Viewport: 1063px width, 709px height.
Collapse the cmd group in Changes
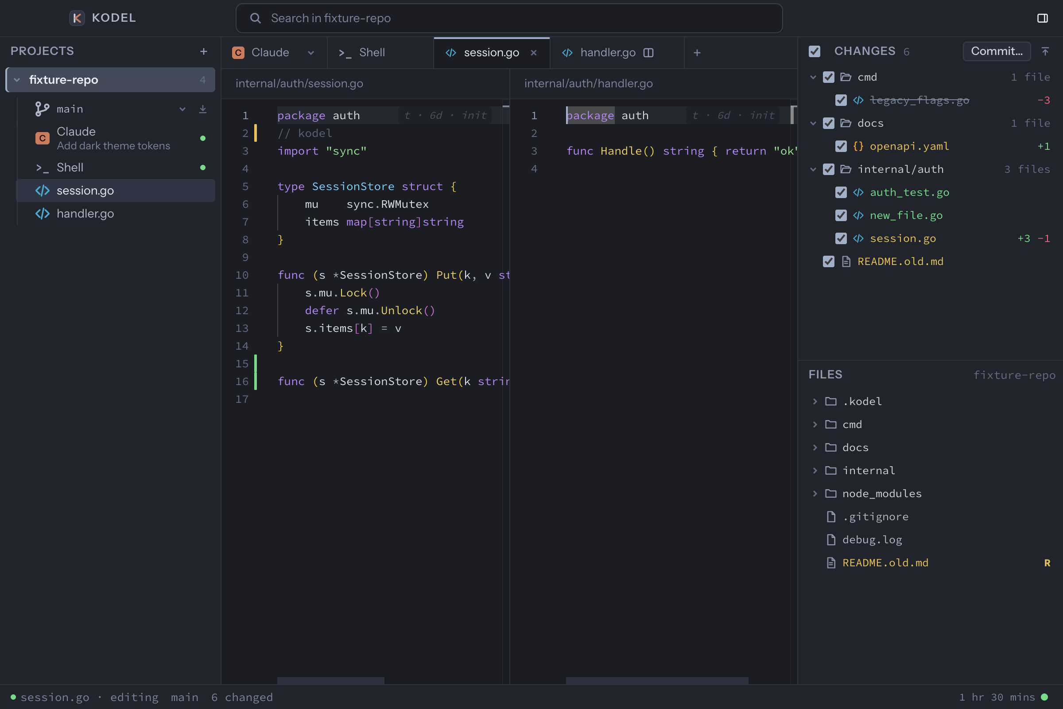coord(813,77)
